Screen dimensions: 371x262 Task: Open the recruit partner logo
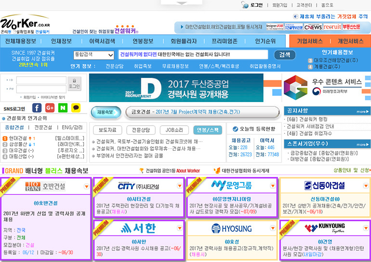click(x=332, y=26)
